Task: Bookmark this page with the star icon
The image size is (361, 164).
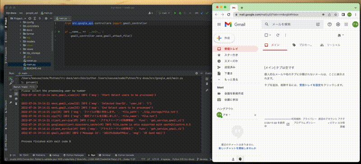Action: coord(336,14)
